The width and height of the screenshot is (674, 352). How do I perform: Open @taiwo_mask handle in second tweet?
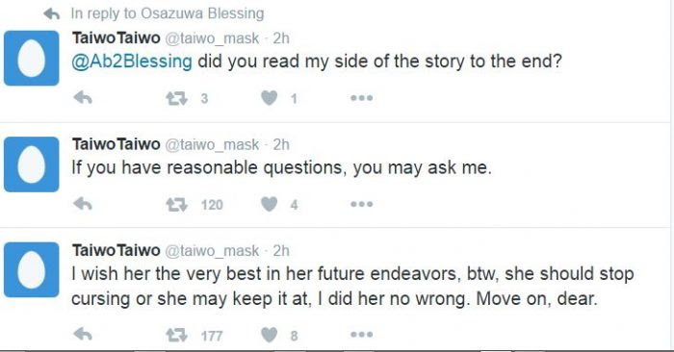212,144
